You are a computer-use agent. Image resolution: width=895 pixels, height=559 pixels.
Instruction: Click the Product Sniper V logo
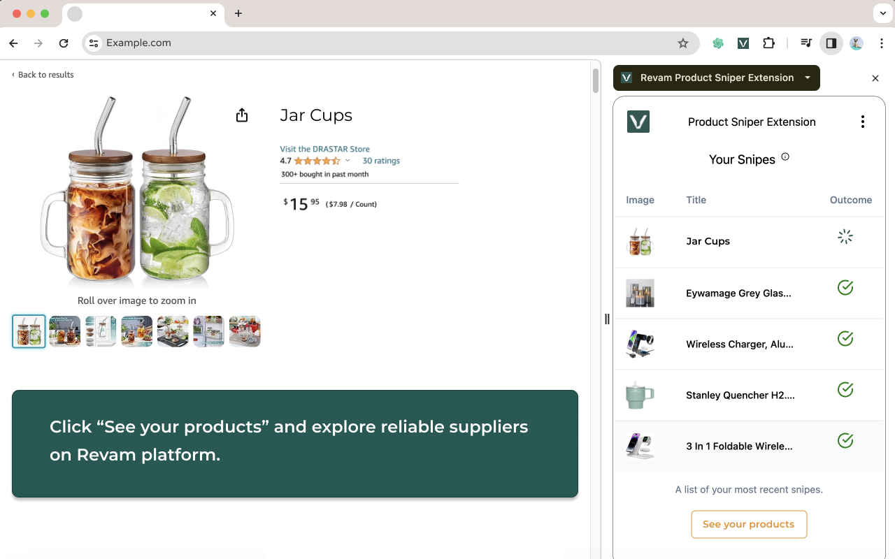[638, 121]
